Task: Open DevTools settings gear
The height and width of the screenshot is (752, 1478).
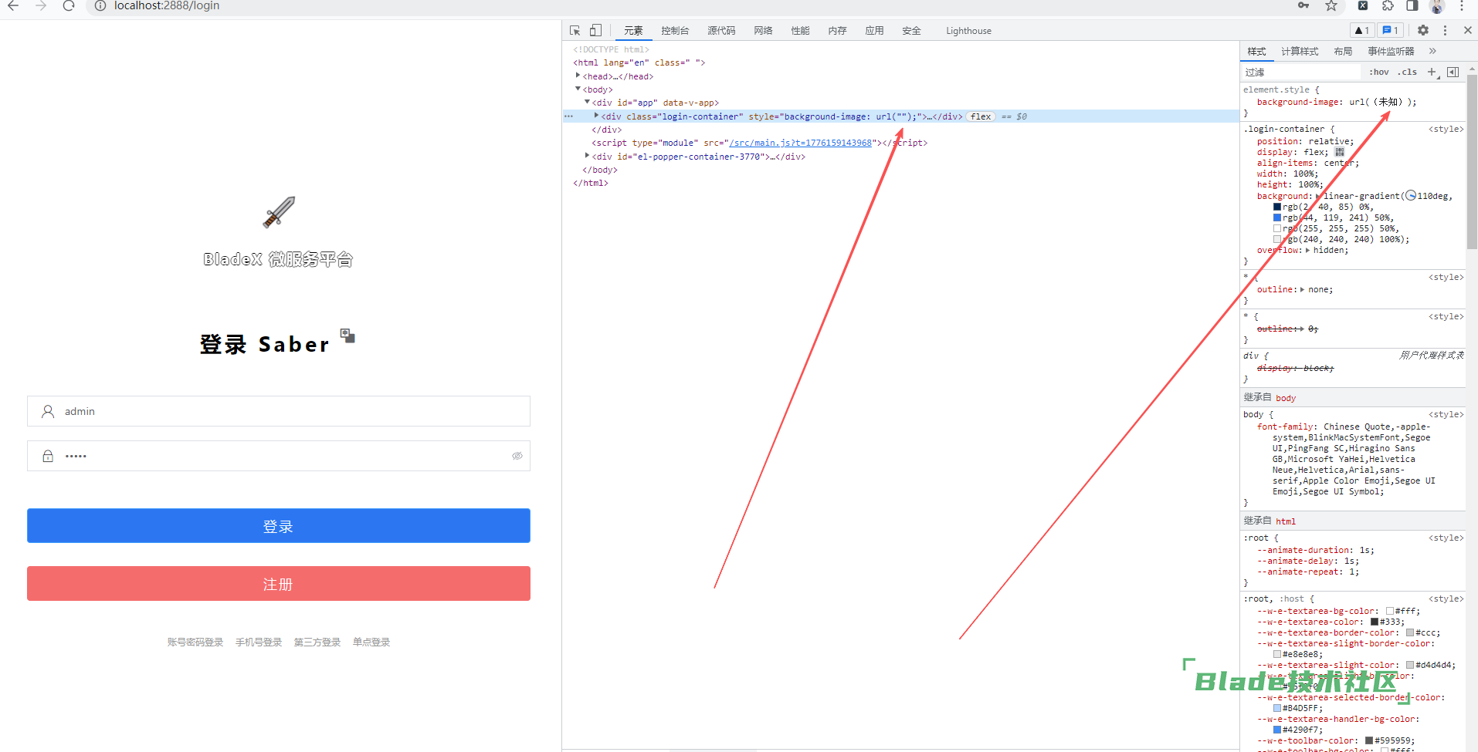Action: [1422, 30]
